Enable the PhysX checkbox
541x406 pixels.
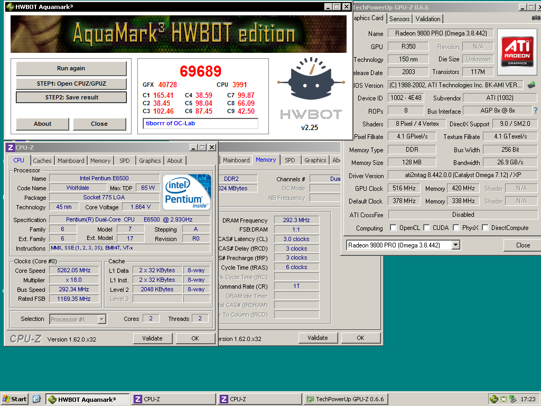pos(456,227)
